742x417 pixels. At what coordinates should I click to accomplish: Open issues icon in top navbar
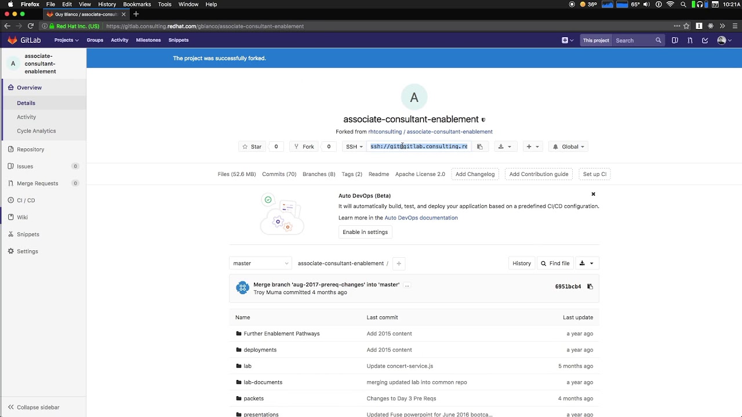675,40
